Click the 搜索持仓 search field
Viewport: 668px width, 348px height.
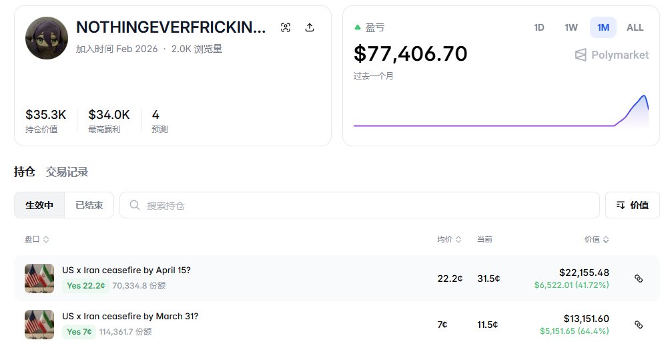(x=360, y=205)
